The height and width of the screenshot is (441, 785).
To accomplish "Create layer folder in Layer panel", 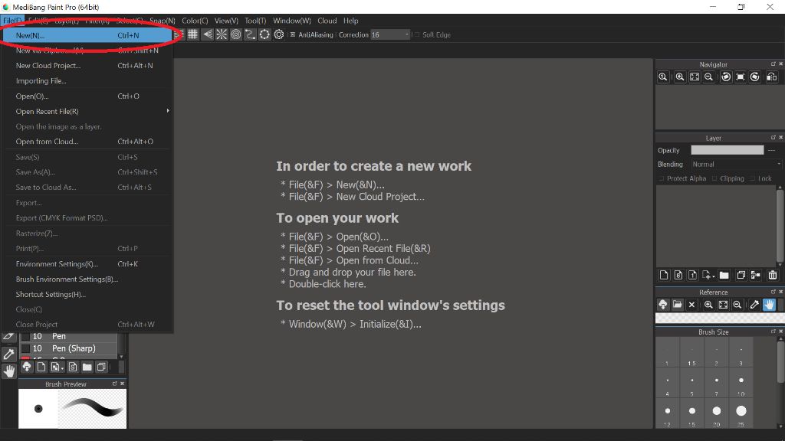I will (724, 275).
